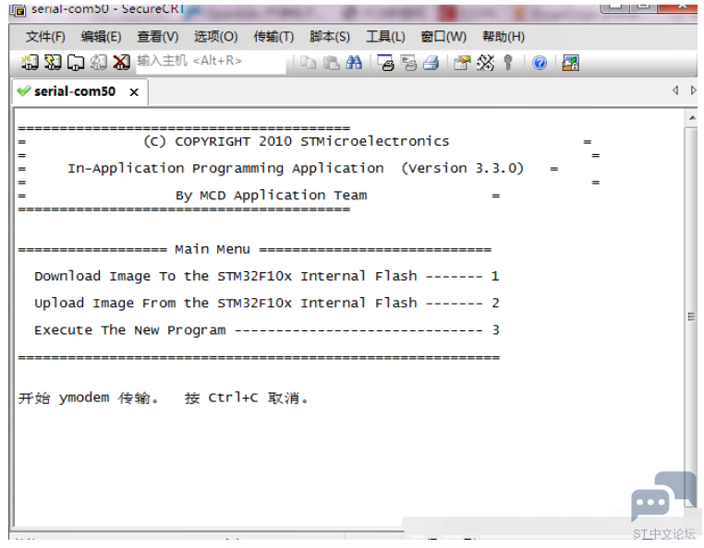Screen dimensions: 704x548
Task: Click the Print Screen icon
Action: [x=385, y=63]
